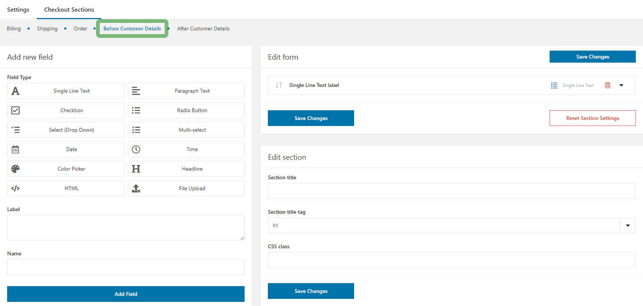Expand the Single Line Text label field row
The width and height of the screenshot is (643, 306).
click(621, 85)
